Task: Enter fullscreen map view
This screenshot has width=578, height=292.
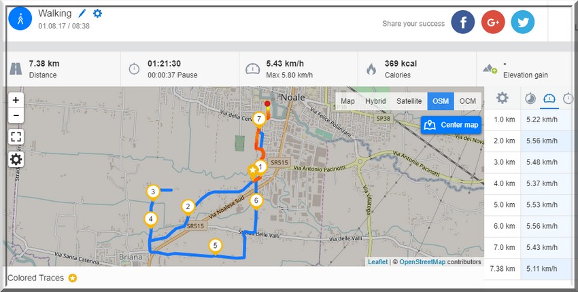Action: pyautogui.click(x=16, y=137)
